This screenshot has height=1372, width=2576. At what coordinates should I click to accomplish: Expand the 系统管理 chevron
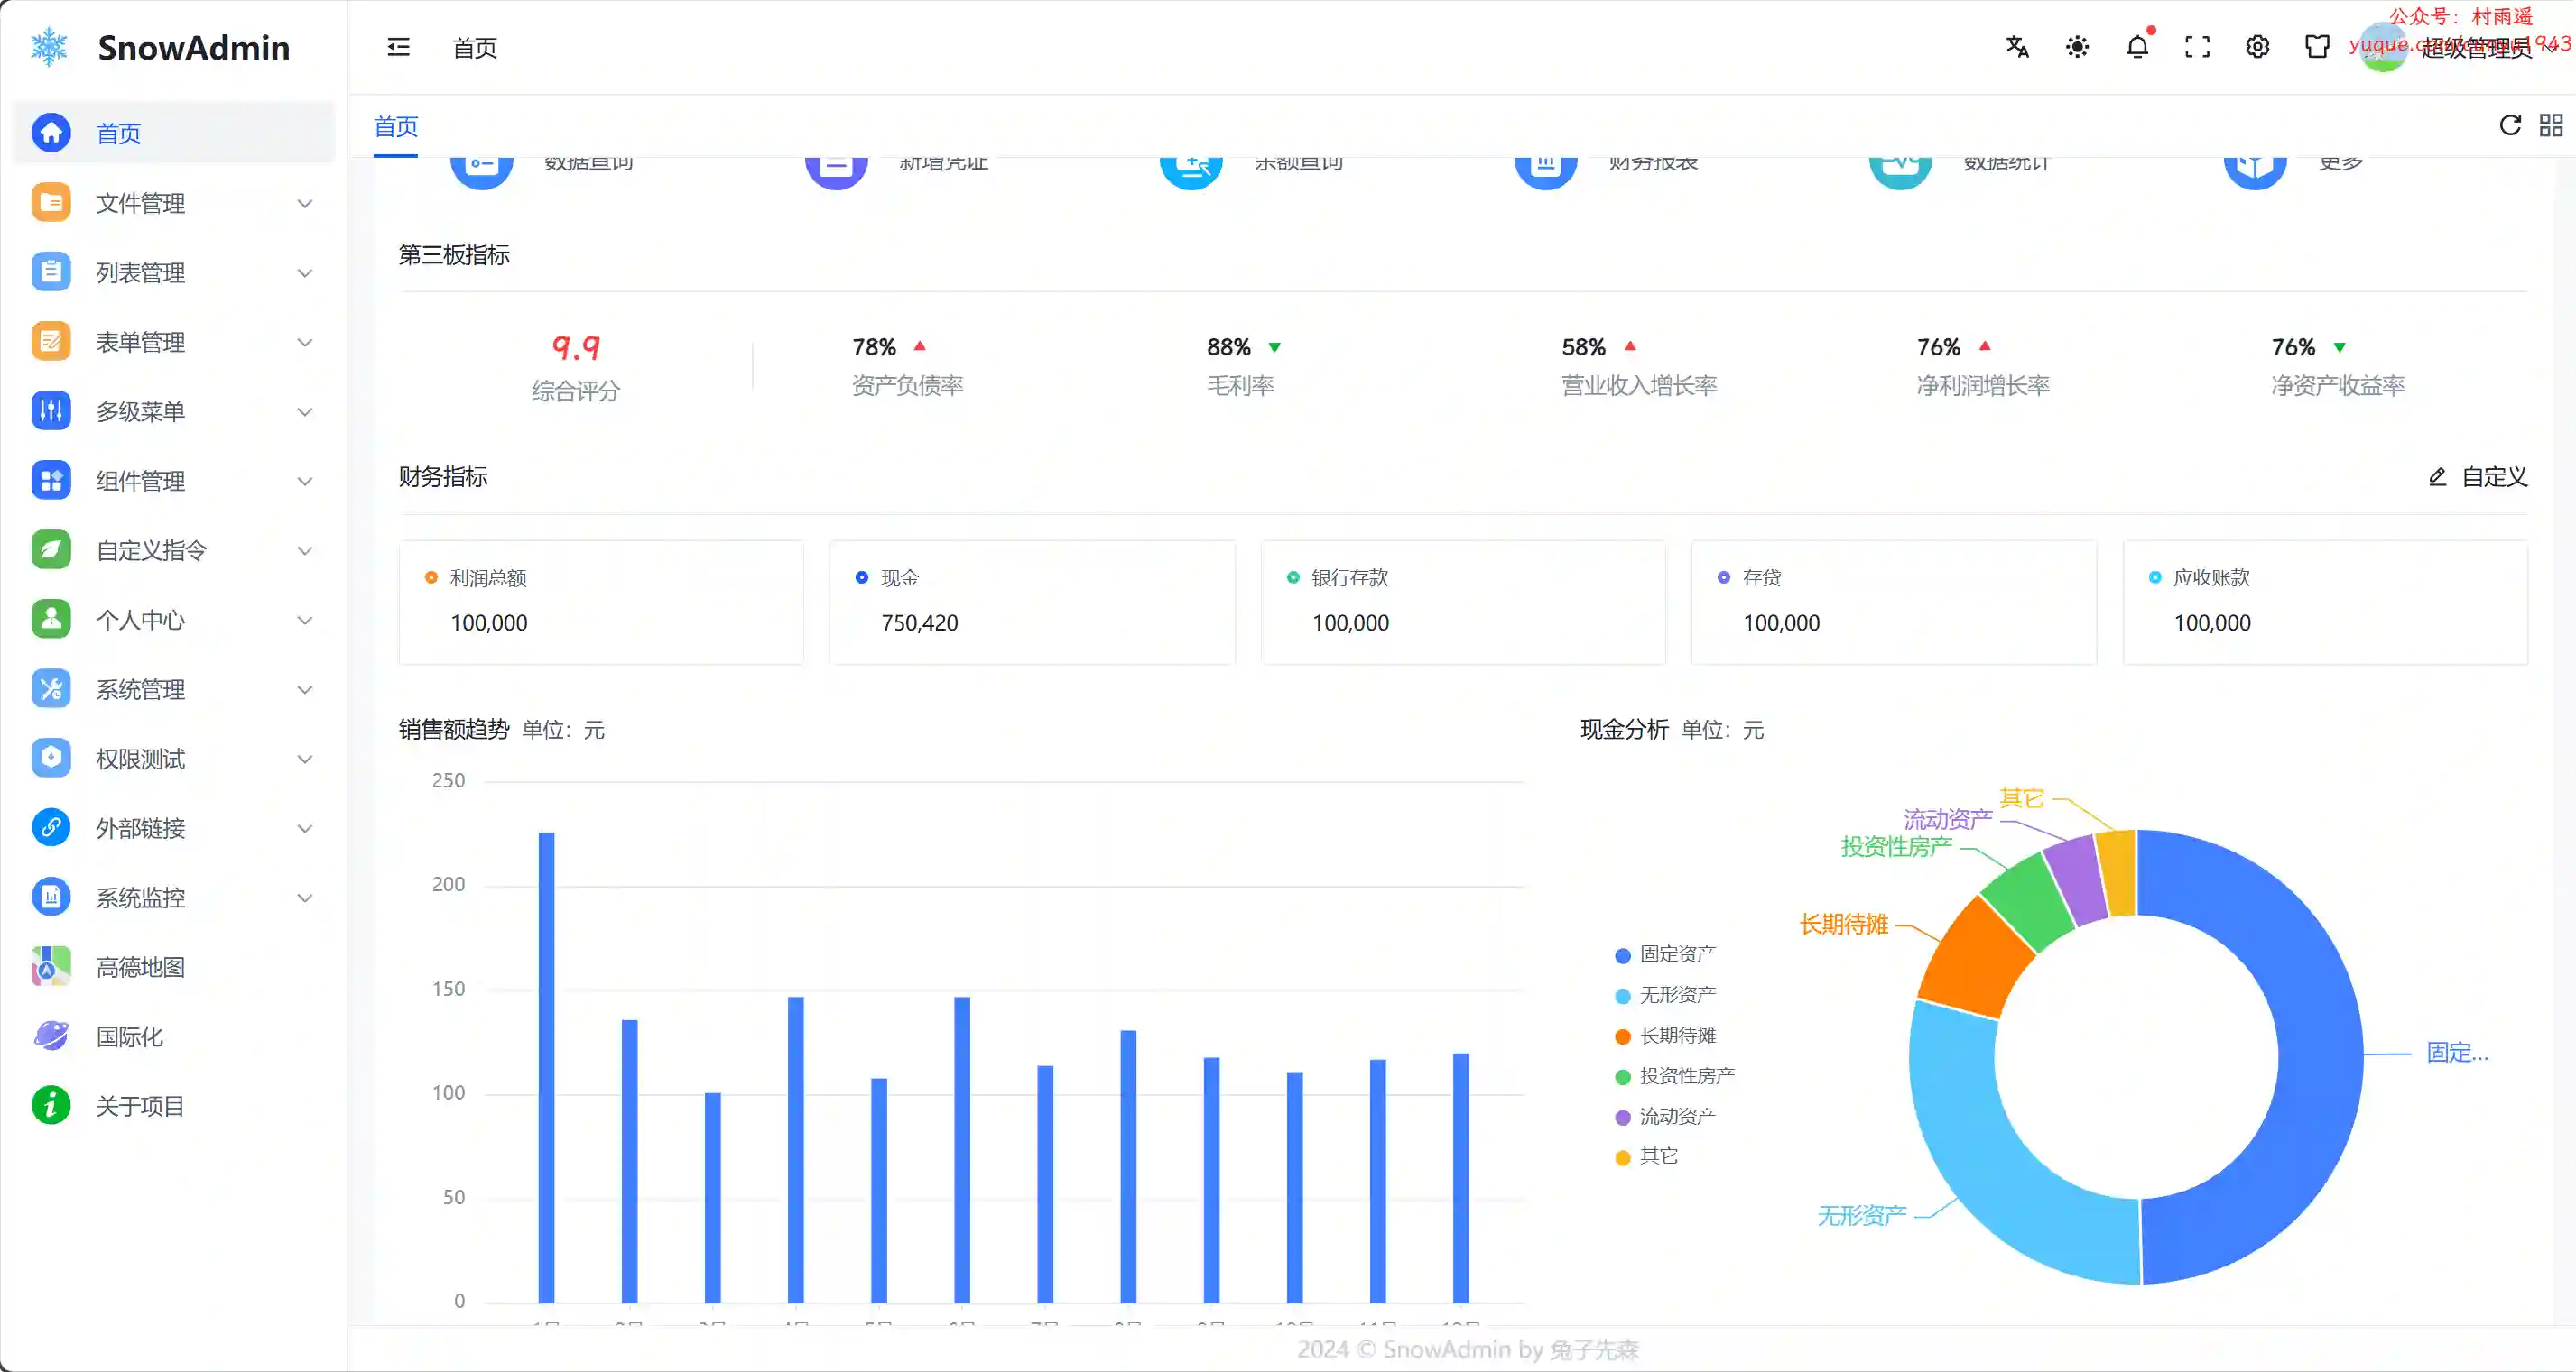click(x=305, y=689)
